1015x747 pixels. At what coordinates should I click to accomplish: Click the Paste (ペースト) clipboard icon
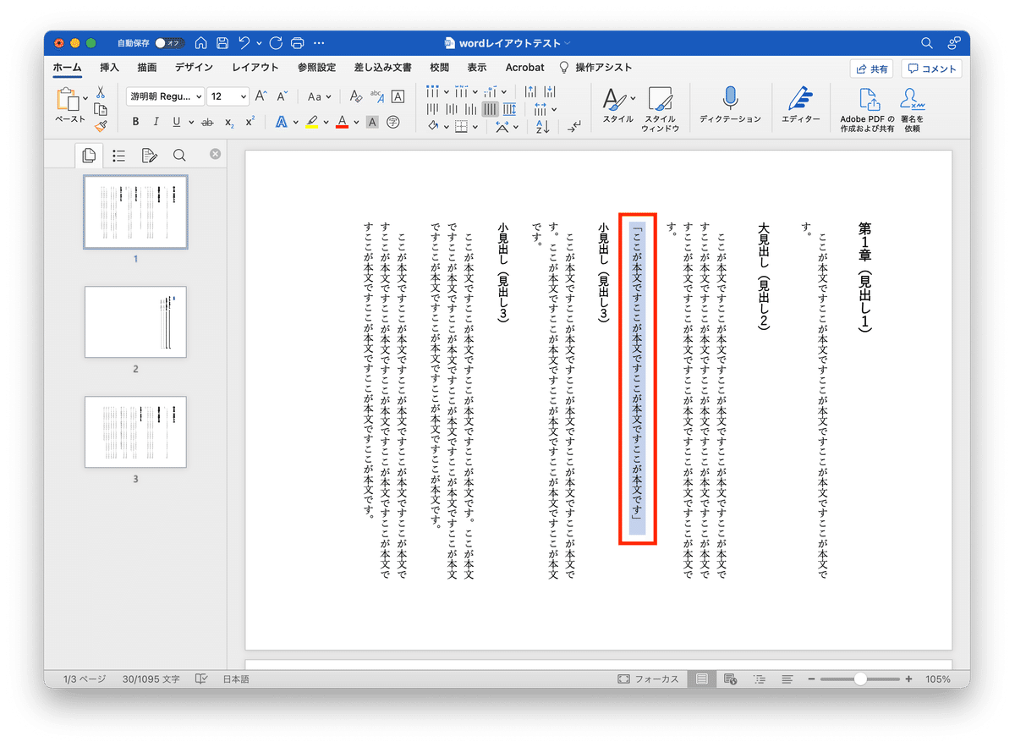tap(67, 100)
